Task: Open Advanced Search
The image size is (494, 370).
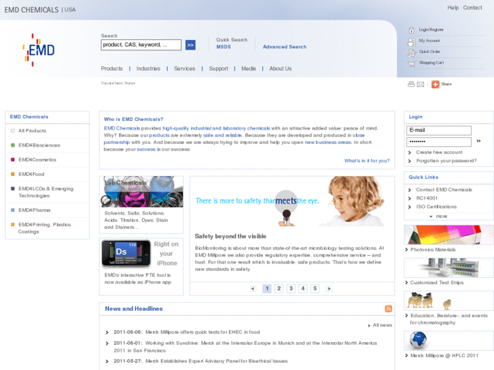Action: pyautogui.click(x=285, y=47)
